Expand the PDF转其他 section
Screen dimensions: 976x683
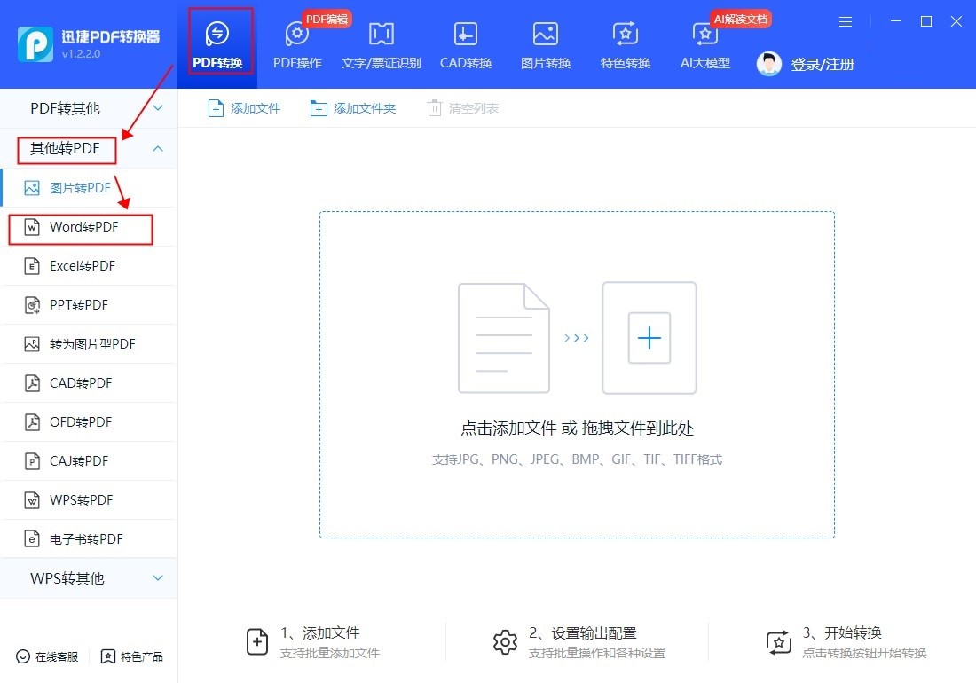coord(157,107)
